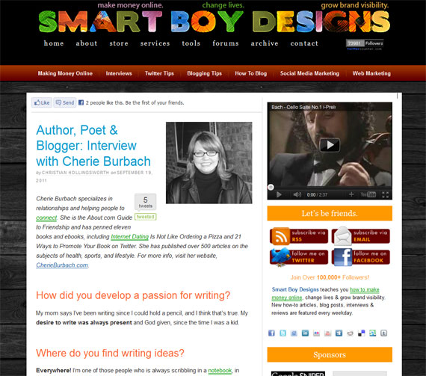The height and width of the screenshot is (376, 426).
Task: Click the Send button beside Like
Action: point(65,102)
